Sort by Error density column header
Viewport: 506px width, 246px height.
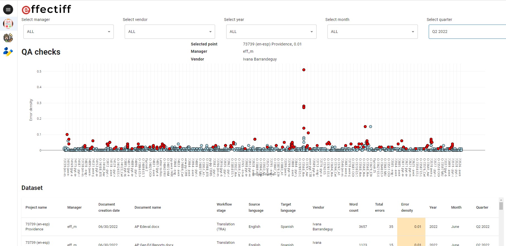pos(407,208)
